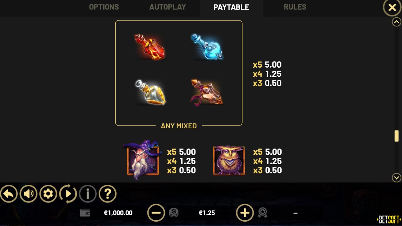Click the yellow scrollbar thumb
The image size is (402, 226).
point(397,136)
